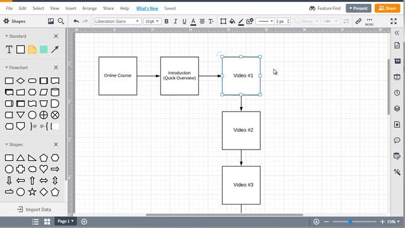Close the Standard shapes library
The width and height of the screenshot is (405, 228).
point(56,36)
